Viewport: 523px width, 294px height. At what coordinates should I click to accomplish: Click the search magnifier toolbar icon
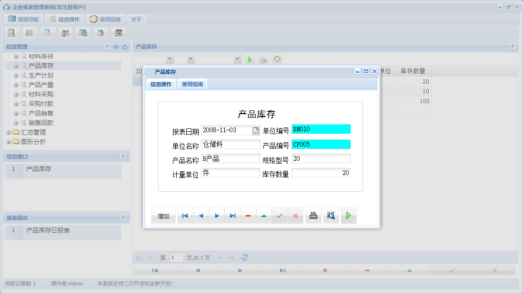[11, 33]
